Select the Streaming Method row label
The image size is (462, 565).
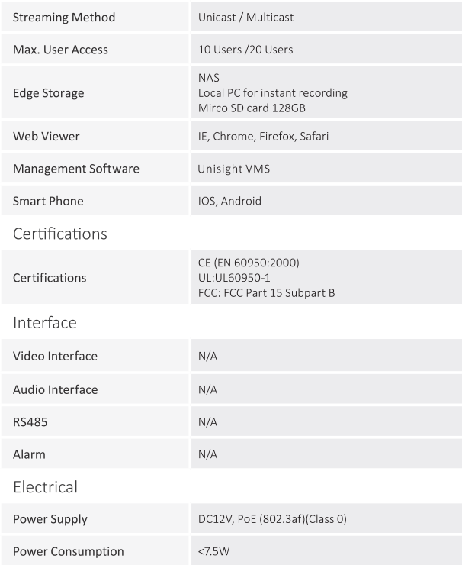click(64, 17)
